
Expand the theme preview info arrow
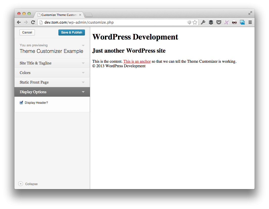83,46
